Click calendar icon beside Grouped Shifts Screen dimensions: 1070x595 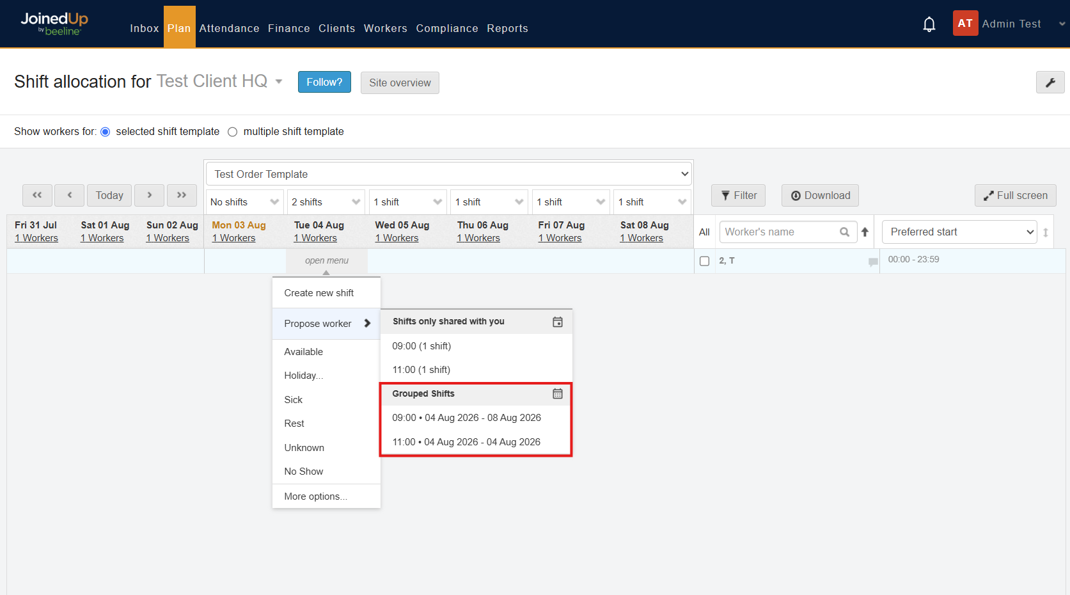(558, 393)
